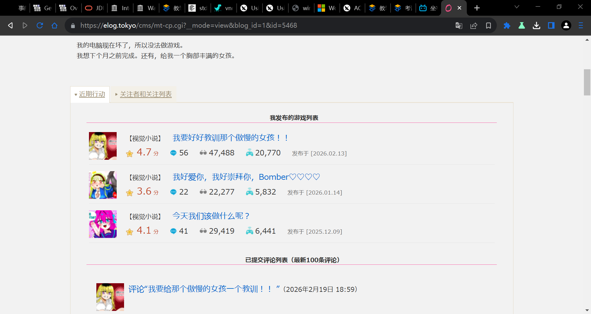This screenshot has width=591, height=314.
Task: Click the gamepad icon beside 5,832
Action: click(x=250, y=191)
